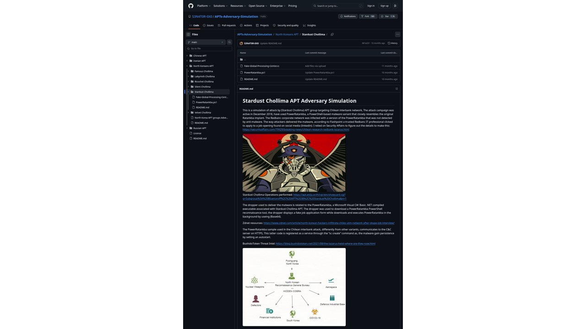Open the apt.etda.or.th showcard link
The image size is (586, 329).
(294, 196)
